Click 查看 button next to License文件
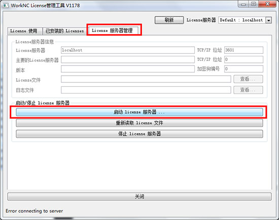 (x=248, y=79)
